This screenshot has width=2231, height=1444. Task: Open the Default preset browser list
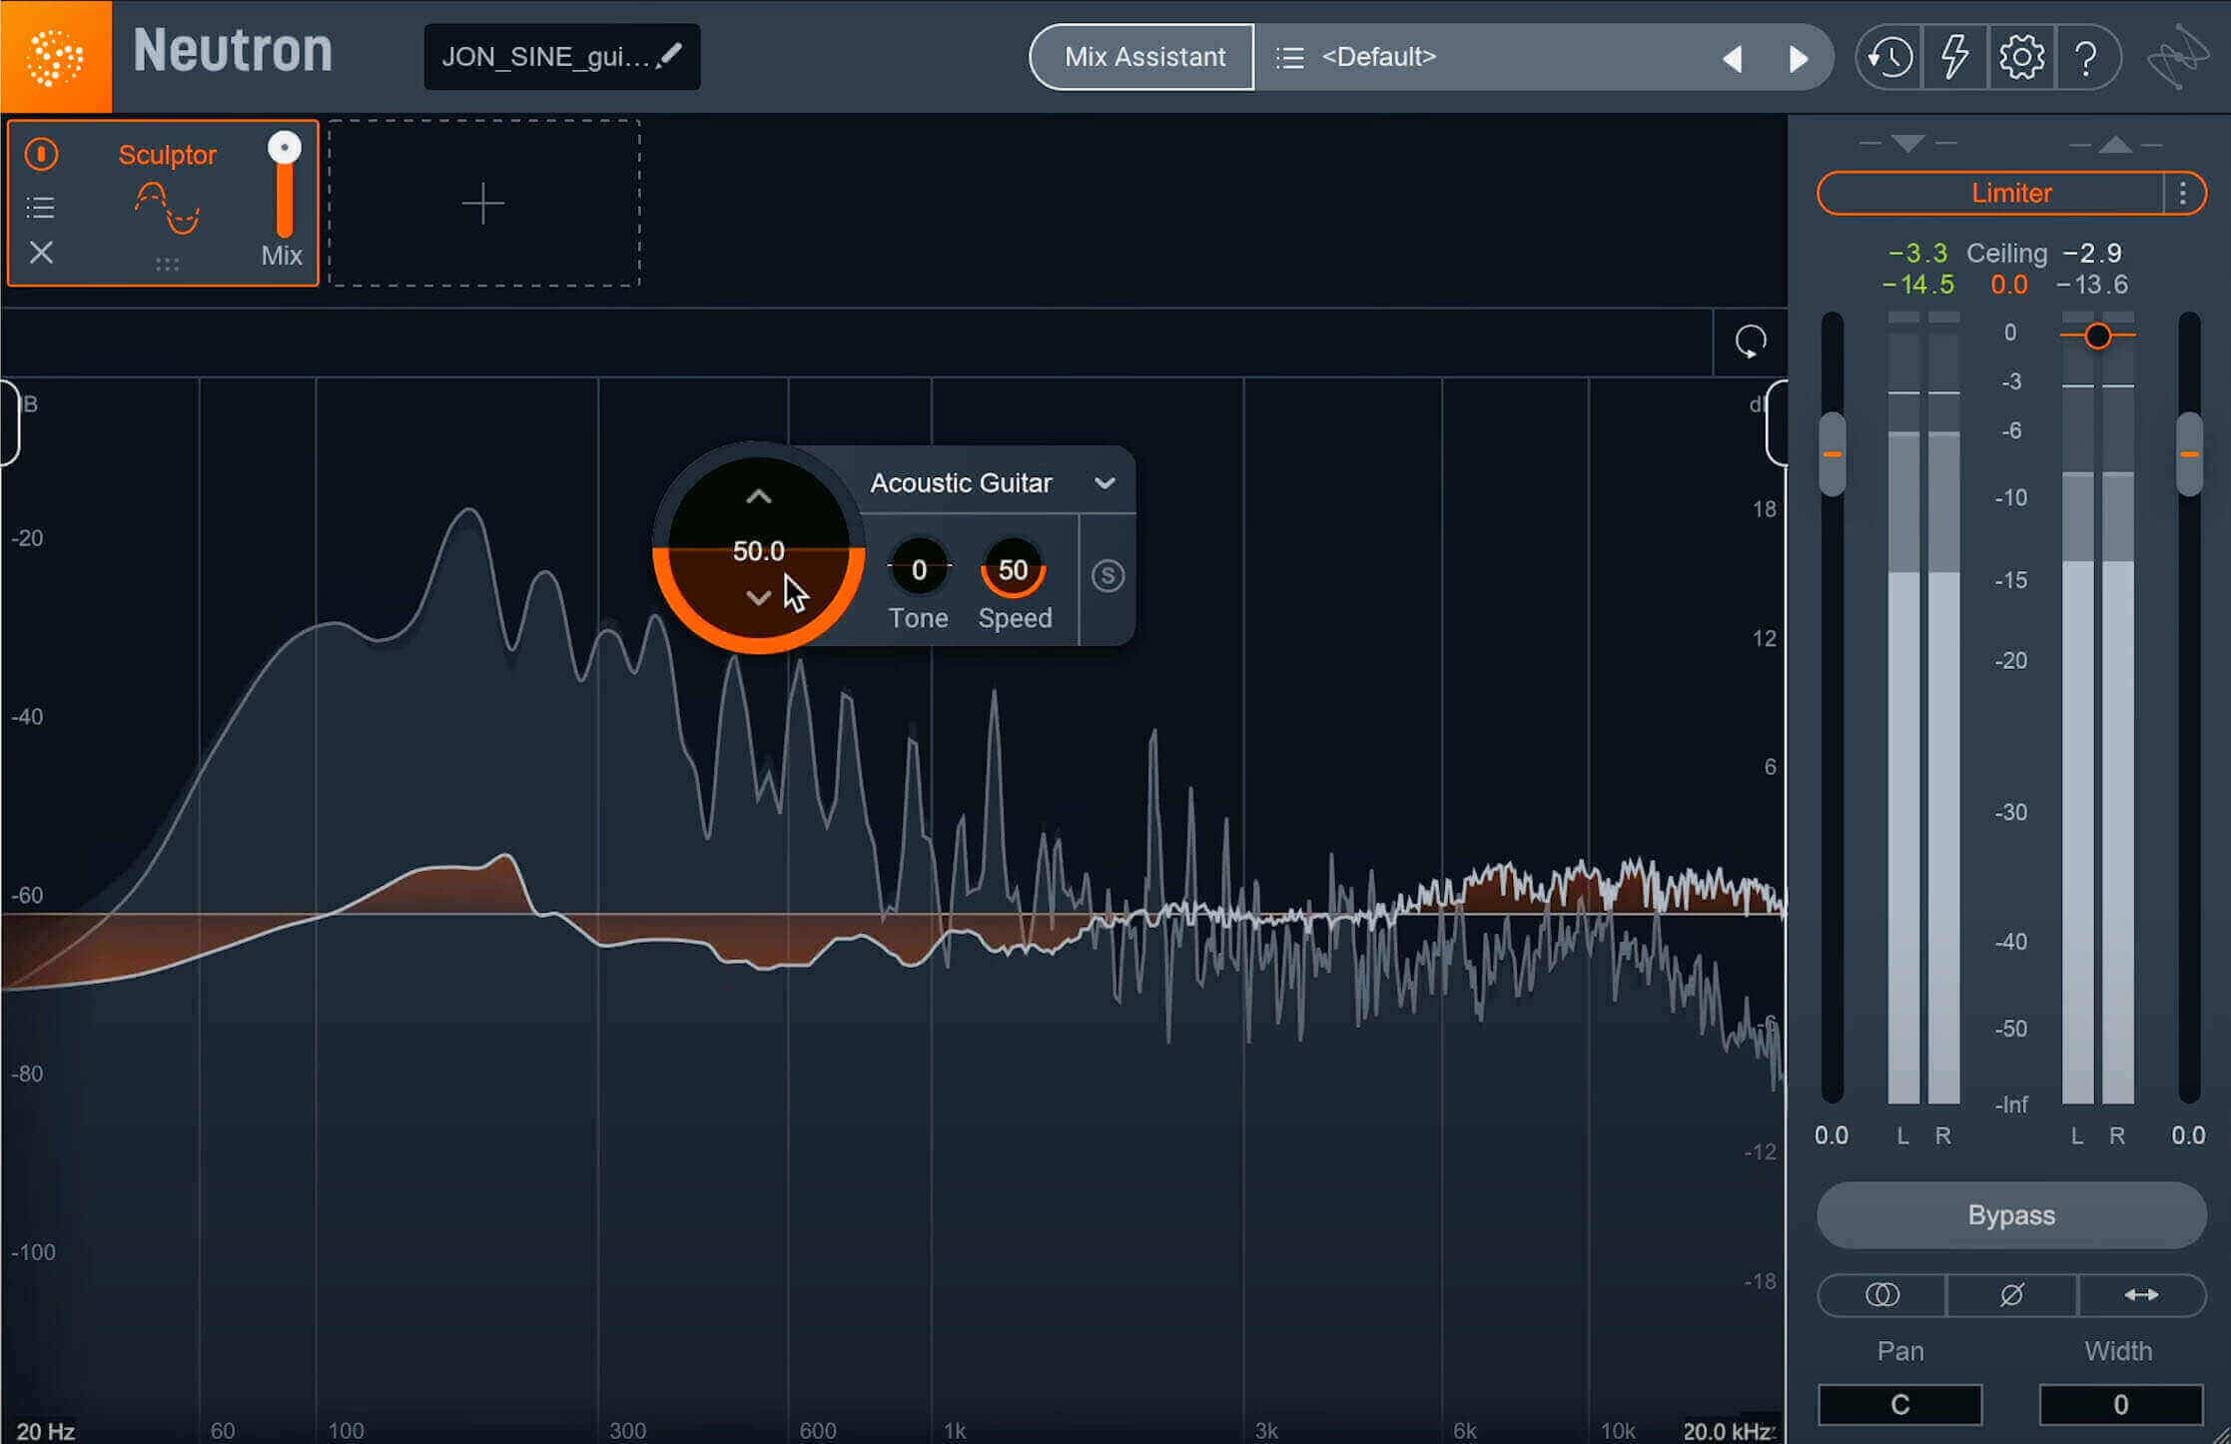pyautogui.click(x=1290, y=58)
